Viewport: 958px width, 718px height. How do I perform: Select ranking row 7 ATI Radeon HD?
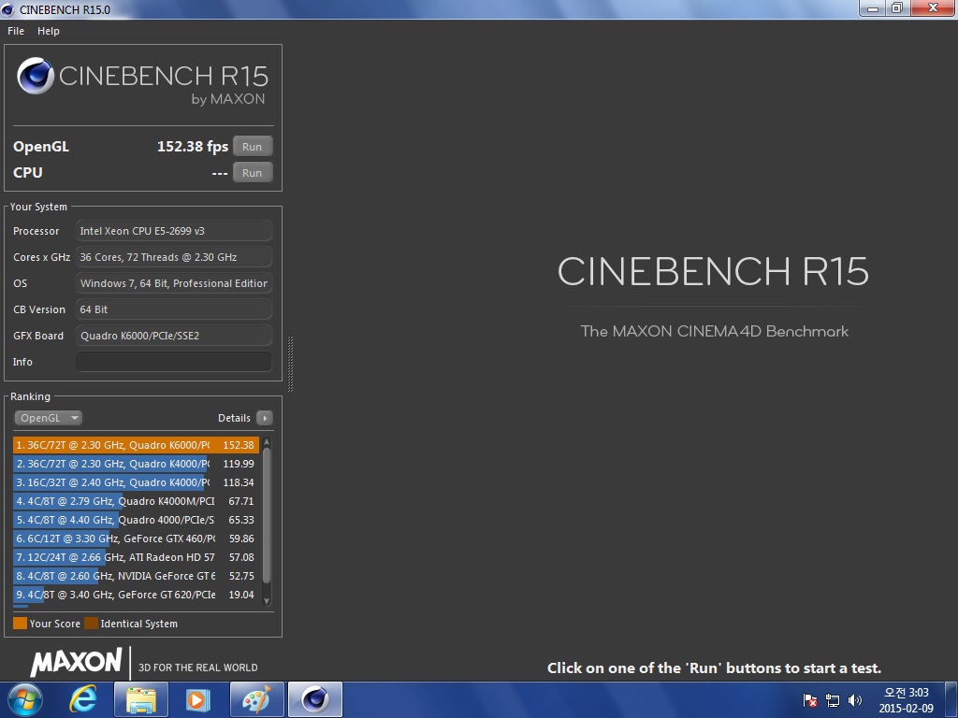[x=136, y=557]
